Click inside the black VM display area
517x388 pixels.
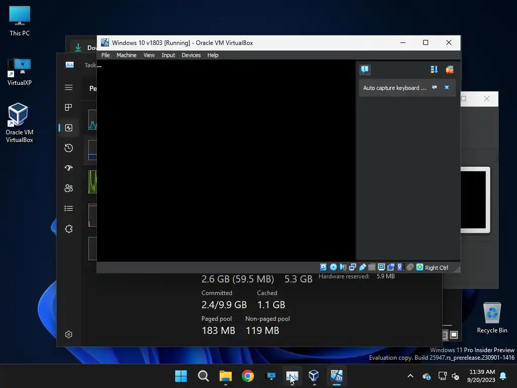[x=226, y=161]
